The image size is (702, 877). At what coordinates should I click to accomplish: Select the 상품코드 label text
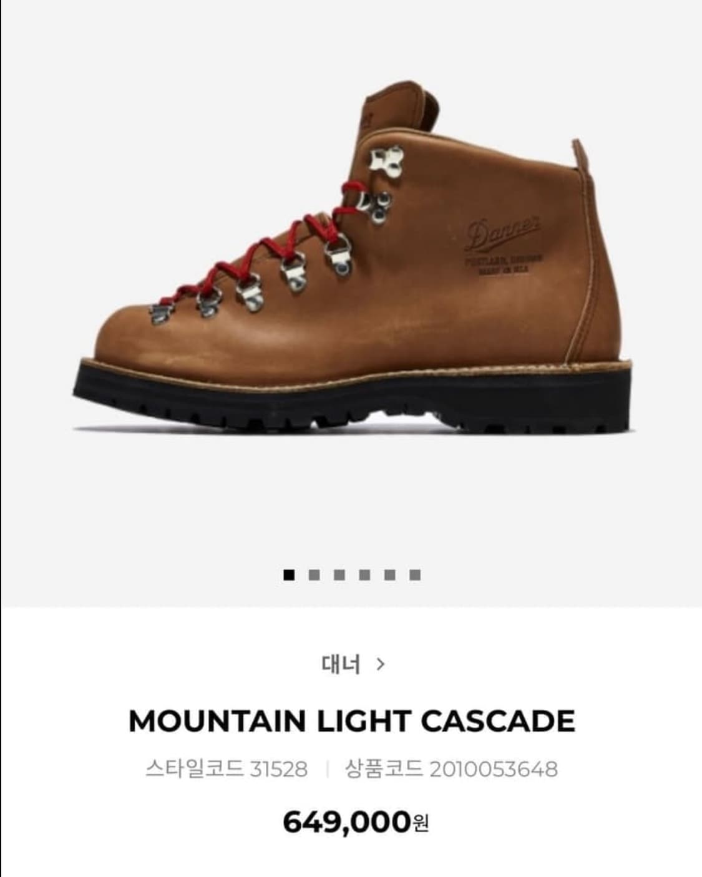(x=384, y=768)
